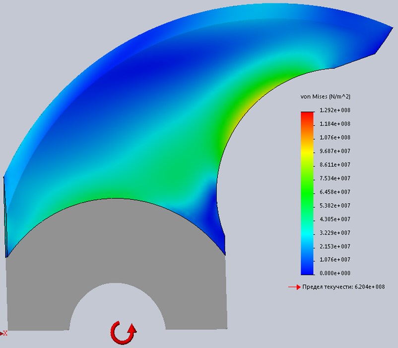Click the legend value 1.184e+008
This screenshot has height=348, width=398.
click(x=335, y=124)
